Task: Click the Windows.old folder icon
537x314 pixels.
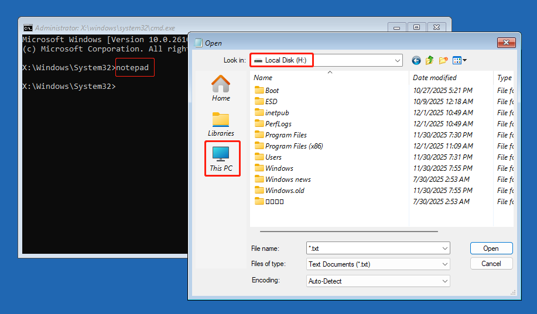Action: tap(259, 190)
